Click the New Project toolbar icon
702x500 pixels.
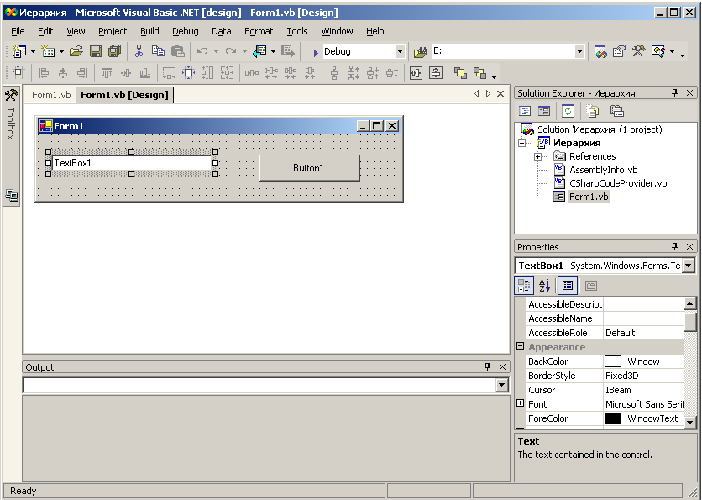18,51
